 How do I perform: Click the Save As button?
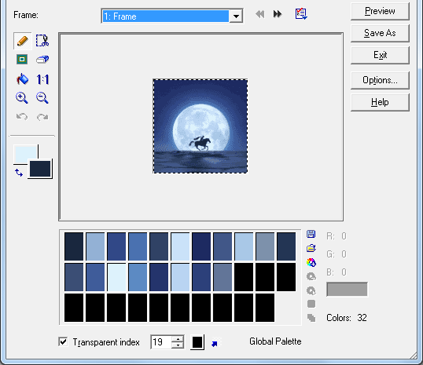tap(380, 33)
